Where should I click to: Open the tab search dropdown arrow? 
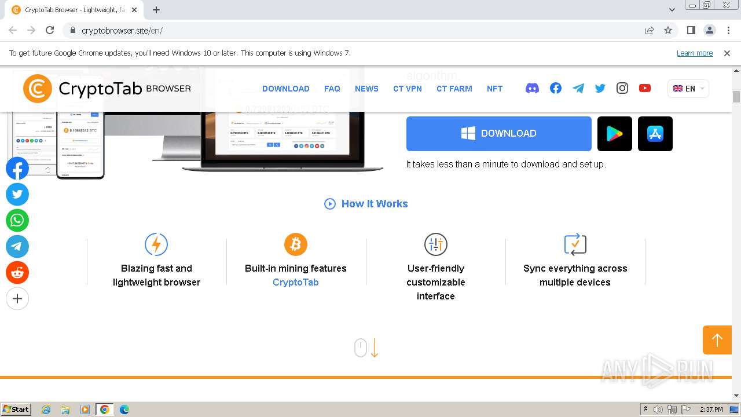pos(672,10)
